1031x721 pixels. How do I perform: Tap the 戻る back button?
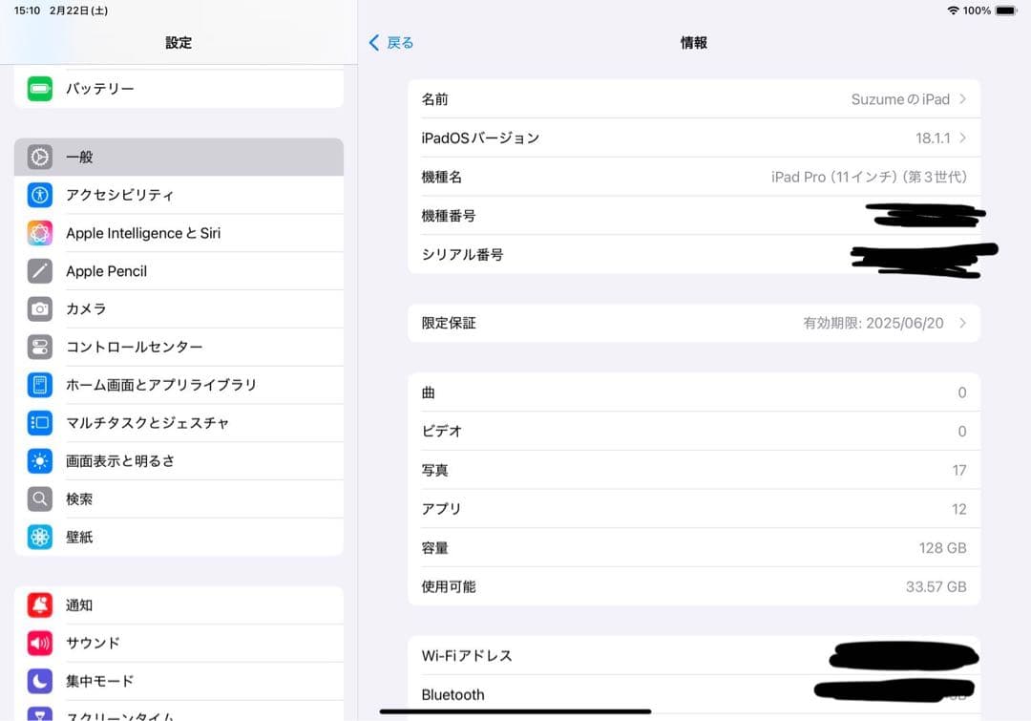coord(389,42)
